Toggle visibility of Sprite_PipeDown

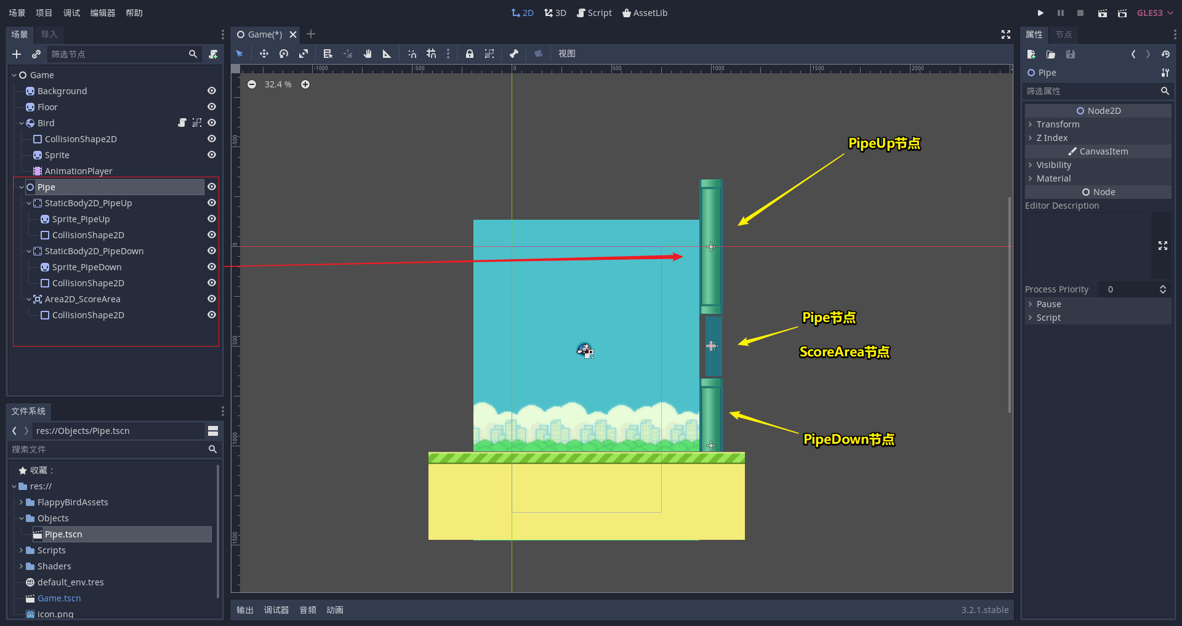coord(212,267)
